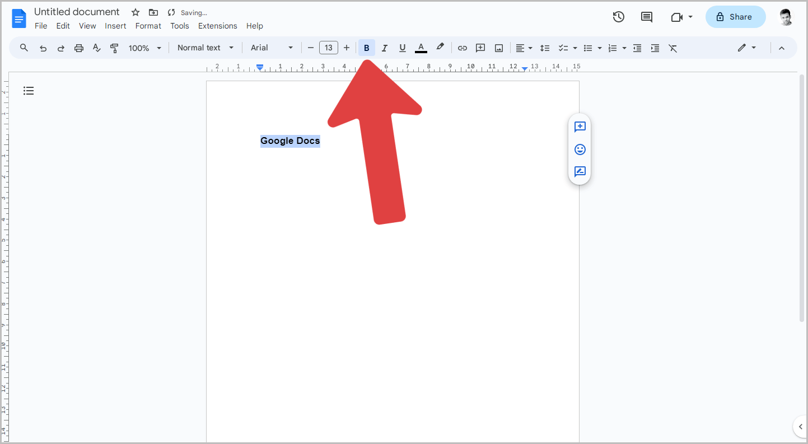Insert a link
The width and height of the screenshot is (808, 444).
[x=463, y=48]
